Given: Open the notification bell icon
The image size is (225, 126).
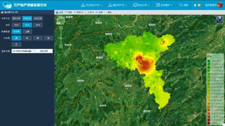Looking at the screenshot, I should tap(195, 5).
